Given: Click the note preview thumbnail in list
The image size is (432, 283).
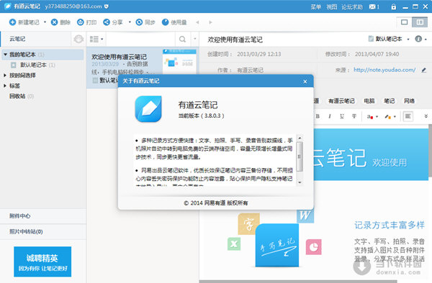Looking at the screenshot, I should (179, 62).
